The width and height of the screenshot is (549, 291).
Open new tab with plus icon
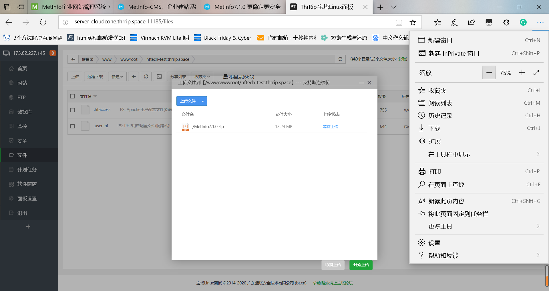pyautogui.click(x=380, y=7)
